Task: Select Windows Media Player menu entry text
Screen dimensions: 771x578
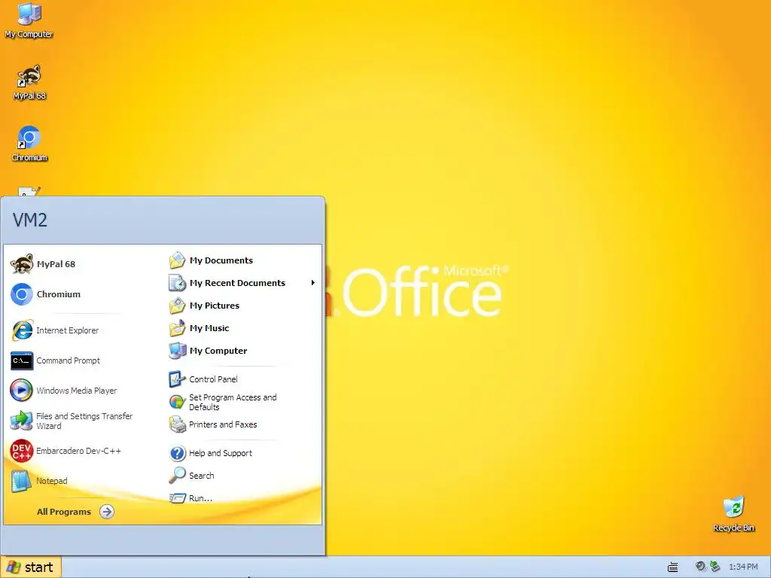Action: [77, 391]
